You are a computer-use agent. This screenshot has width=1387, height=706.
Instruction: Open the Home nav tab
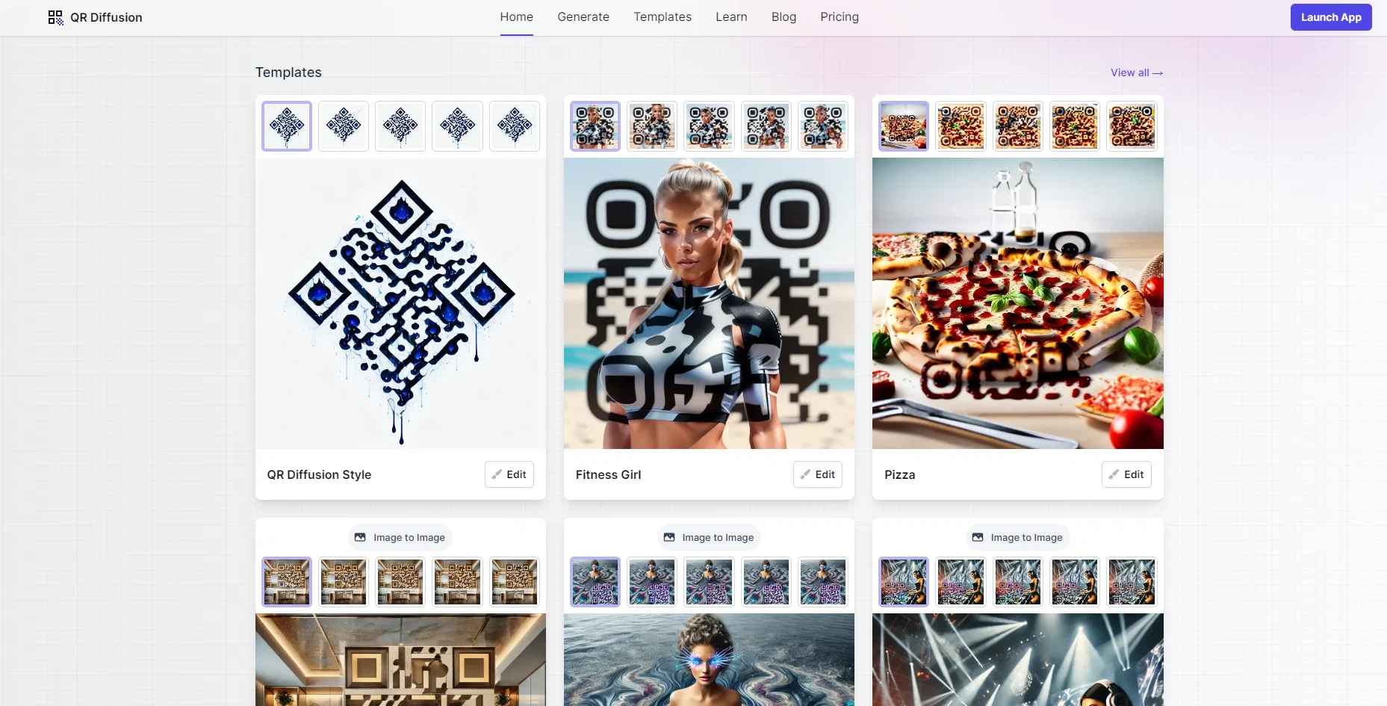(x=517, y=16)
